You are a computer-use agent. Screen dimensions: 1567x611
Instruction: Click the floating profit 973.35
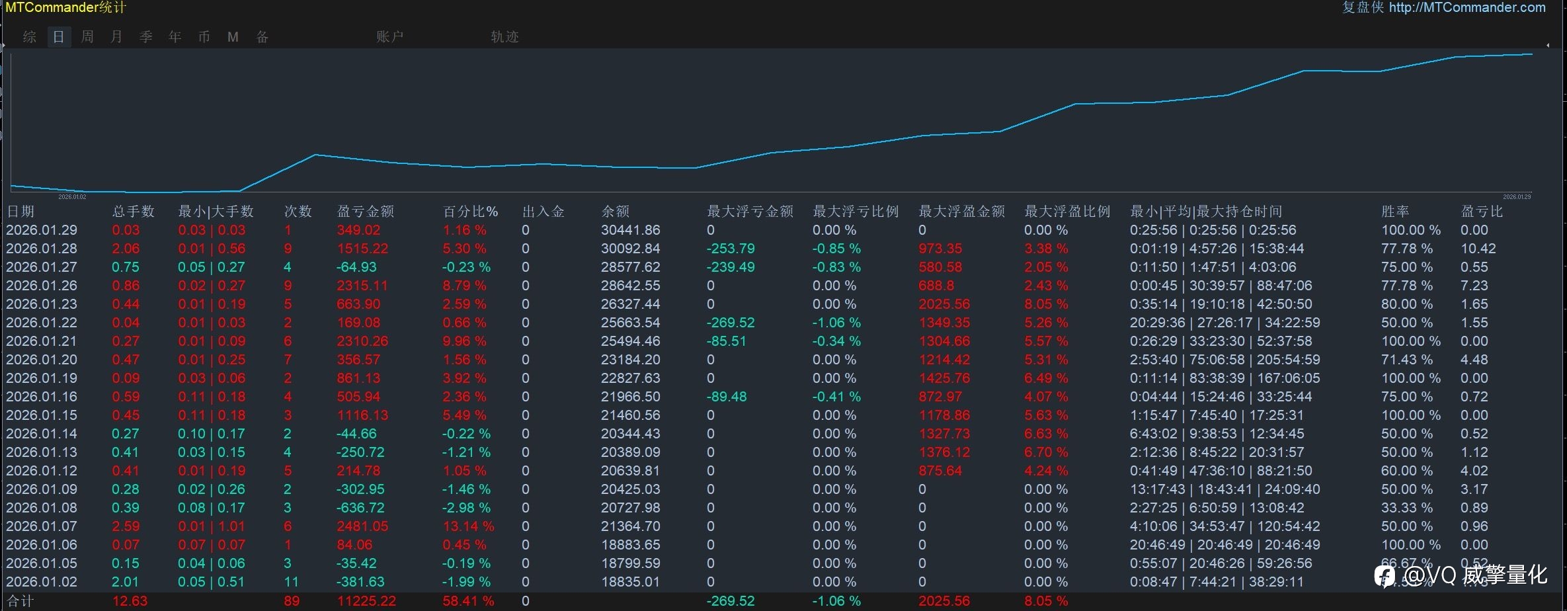[x=940, y=249]
